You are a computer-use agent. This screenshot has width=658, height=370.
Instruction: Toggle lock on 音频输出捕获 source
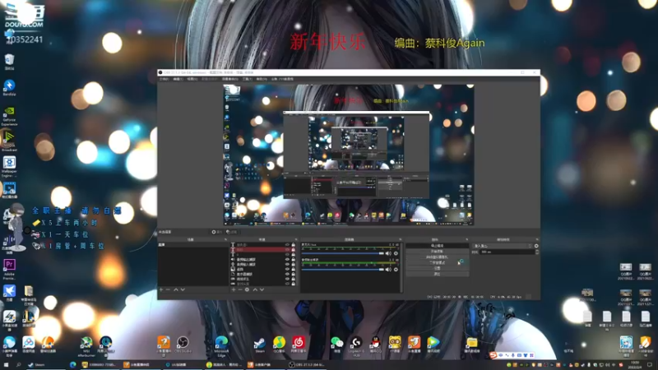[294, 259]
